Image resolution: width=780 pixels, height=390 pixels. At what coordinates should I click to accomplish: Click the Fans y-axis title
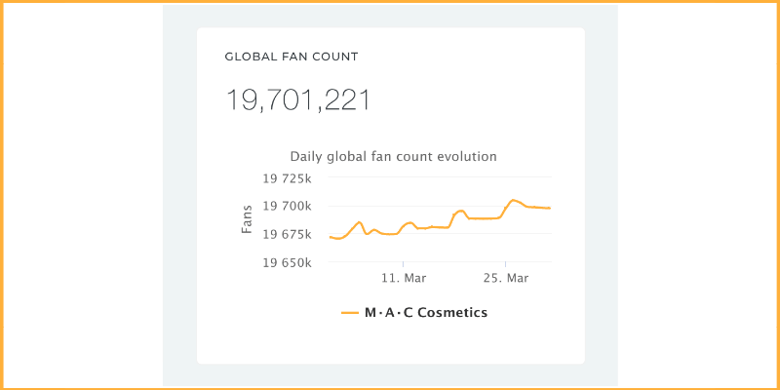click(x=248, y=219)
